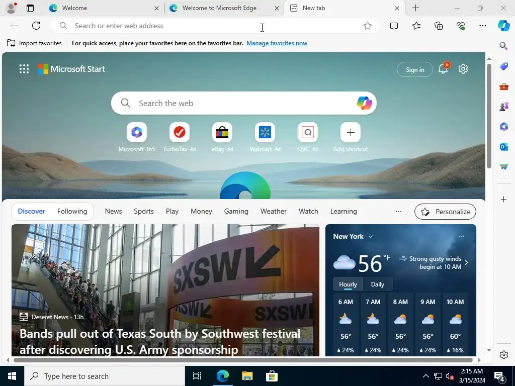
Task: Select the Following feed toggle
Action: coord(72,212)
